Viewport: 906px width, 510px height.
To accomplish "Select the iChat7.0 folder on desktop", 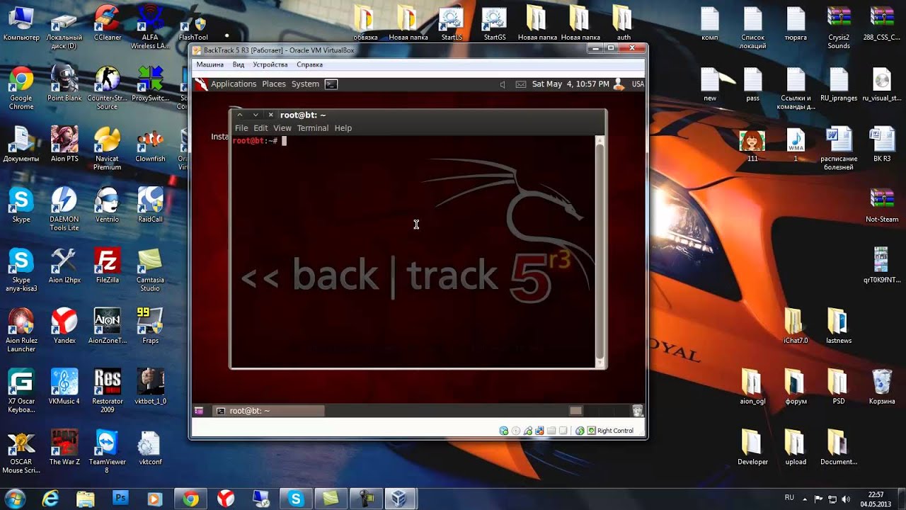I will [x=796, y=327].
